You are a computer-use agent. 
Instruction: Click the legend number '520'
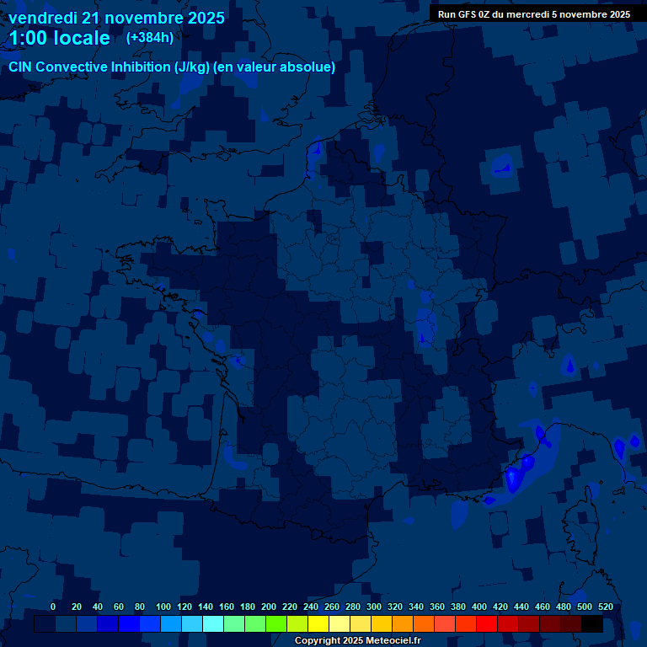click(606, 607)
